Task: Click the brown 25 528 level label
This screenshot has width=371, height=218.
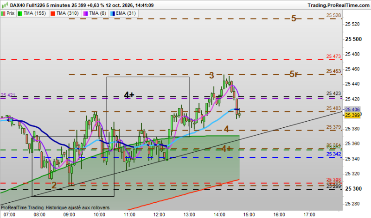Action: [333, 15]
